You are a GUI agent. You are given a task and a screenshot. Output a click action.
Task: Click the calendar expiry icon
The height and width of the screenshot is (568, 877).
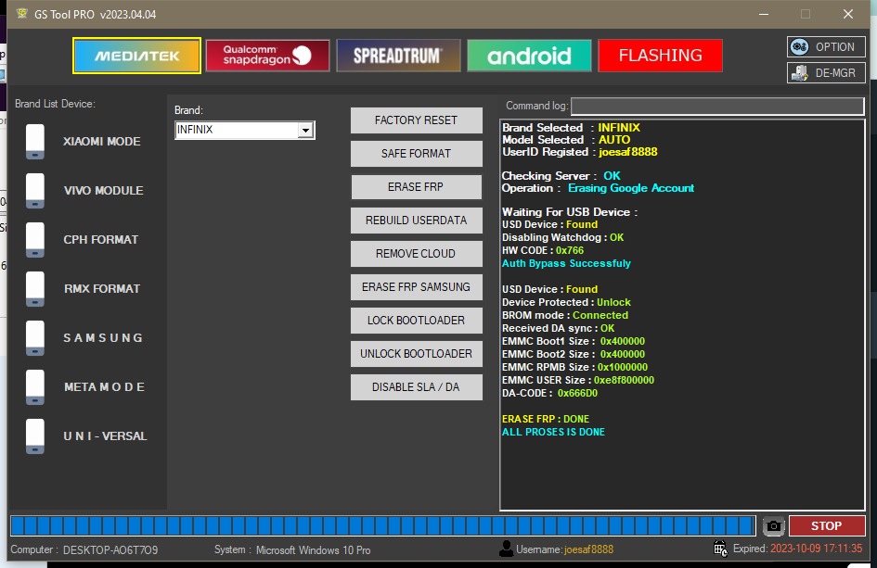pos(720,549)
